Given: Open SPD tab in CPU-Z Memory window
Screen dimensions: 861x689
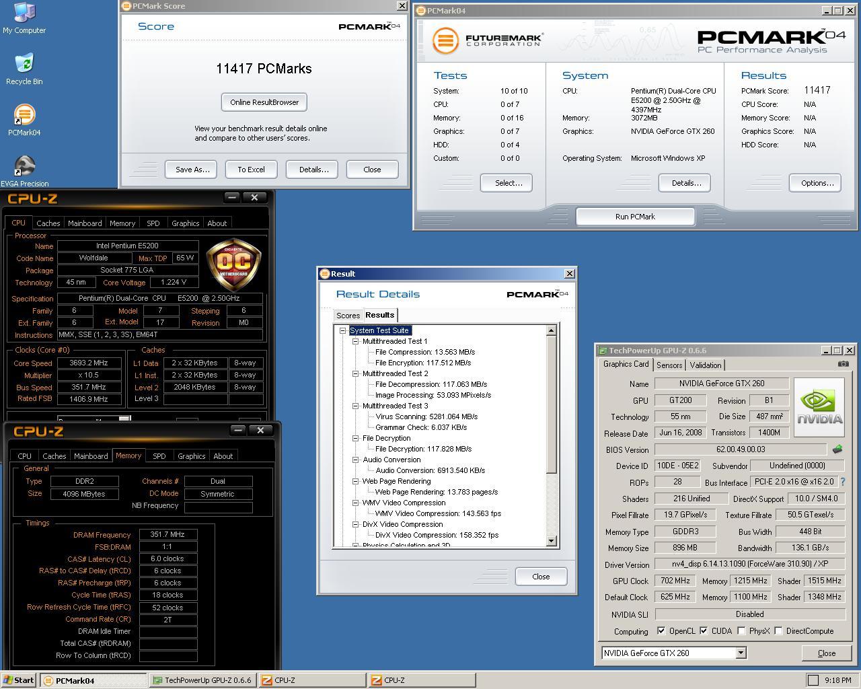Looking at the screenshot, I should click(x=159, y=456).
